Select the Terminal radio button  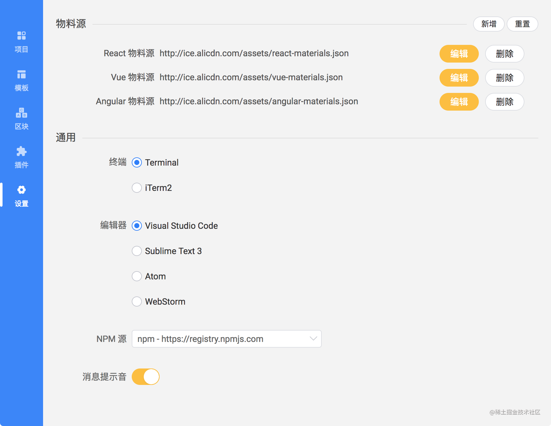pos(137,162)
